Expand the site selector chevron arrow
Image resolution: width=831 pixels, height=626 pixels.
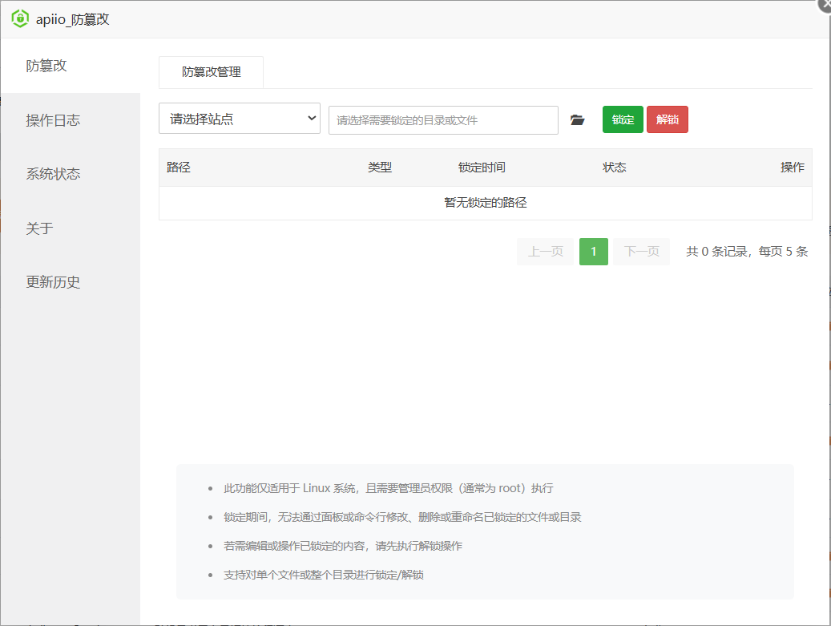(x=313, y=118)
